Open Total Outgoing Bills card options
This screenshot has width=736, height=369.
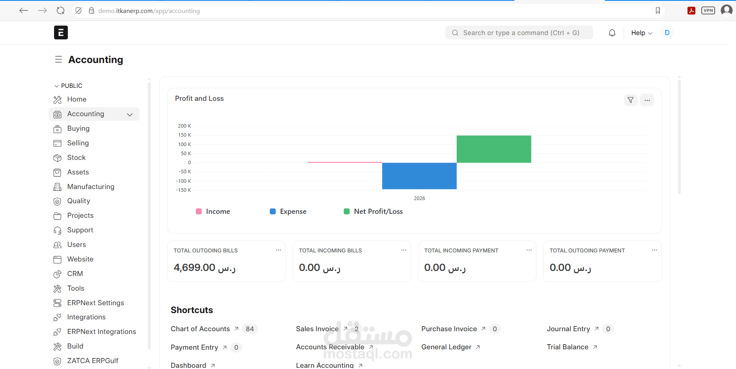[x=278, y=250]
